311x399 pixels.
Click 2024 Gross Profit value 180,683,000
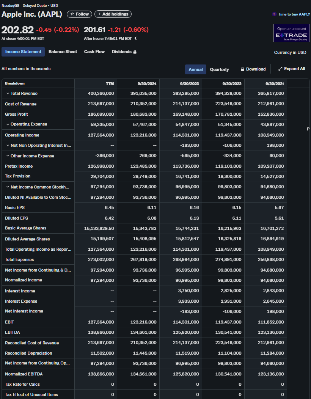[x=143, y=114]
